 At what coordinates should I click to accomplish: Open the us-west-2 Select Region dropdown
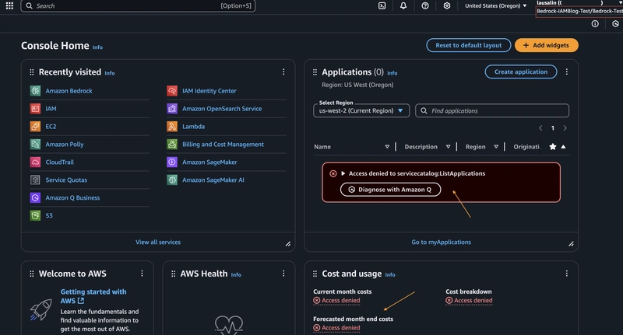[361, 110]
